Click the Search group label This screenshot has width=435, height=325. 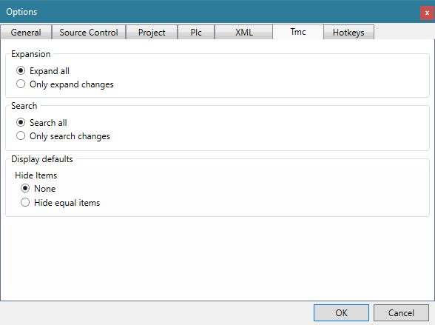click(24, 106)
